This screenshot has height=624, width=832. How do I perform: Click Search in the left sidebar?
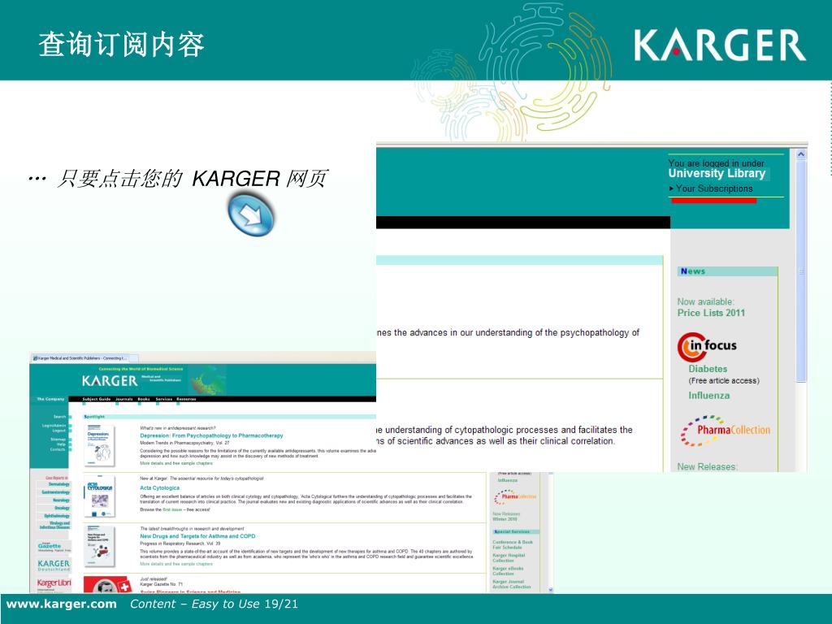(59, 417)
